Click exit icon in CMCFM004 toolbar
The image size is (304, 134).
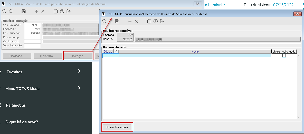coord(69,12)
